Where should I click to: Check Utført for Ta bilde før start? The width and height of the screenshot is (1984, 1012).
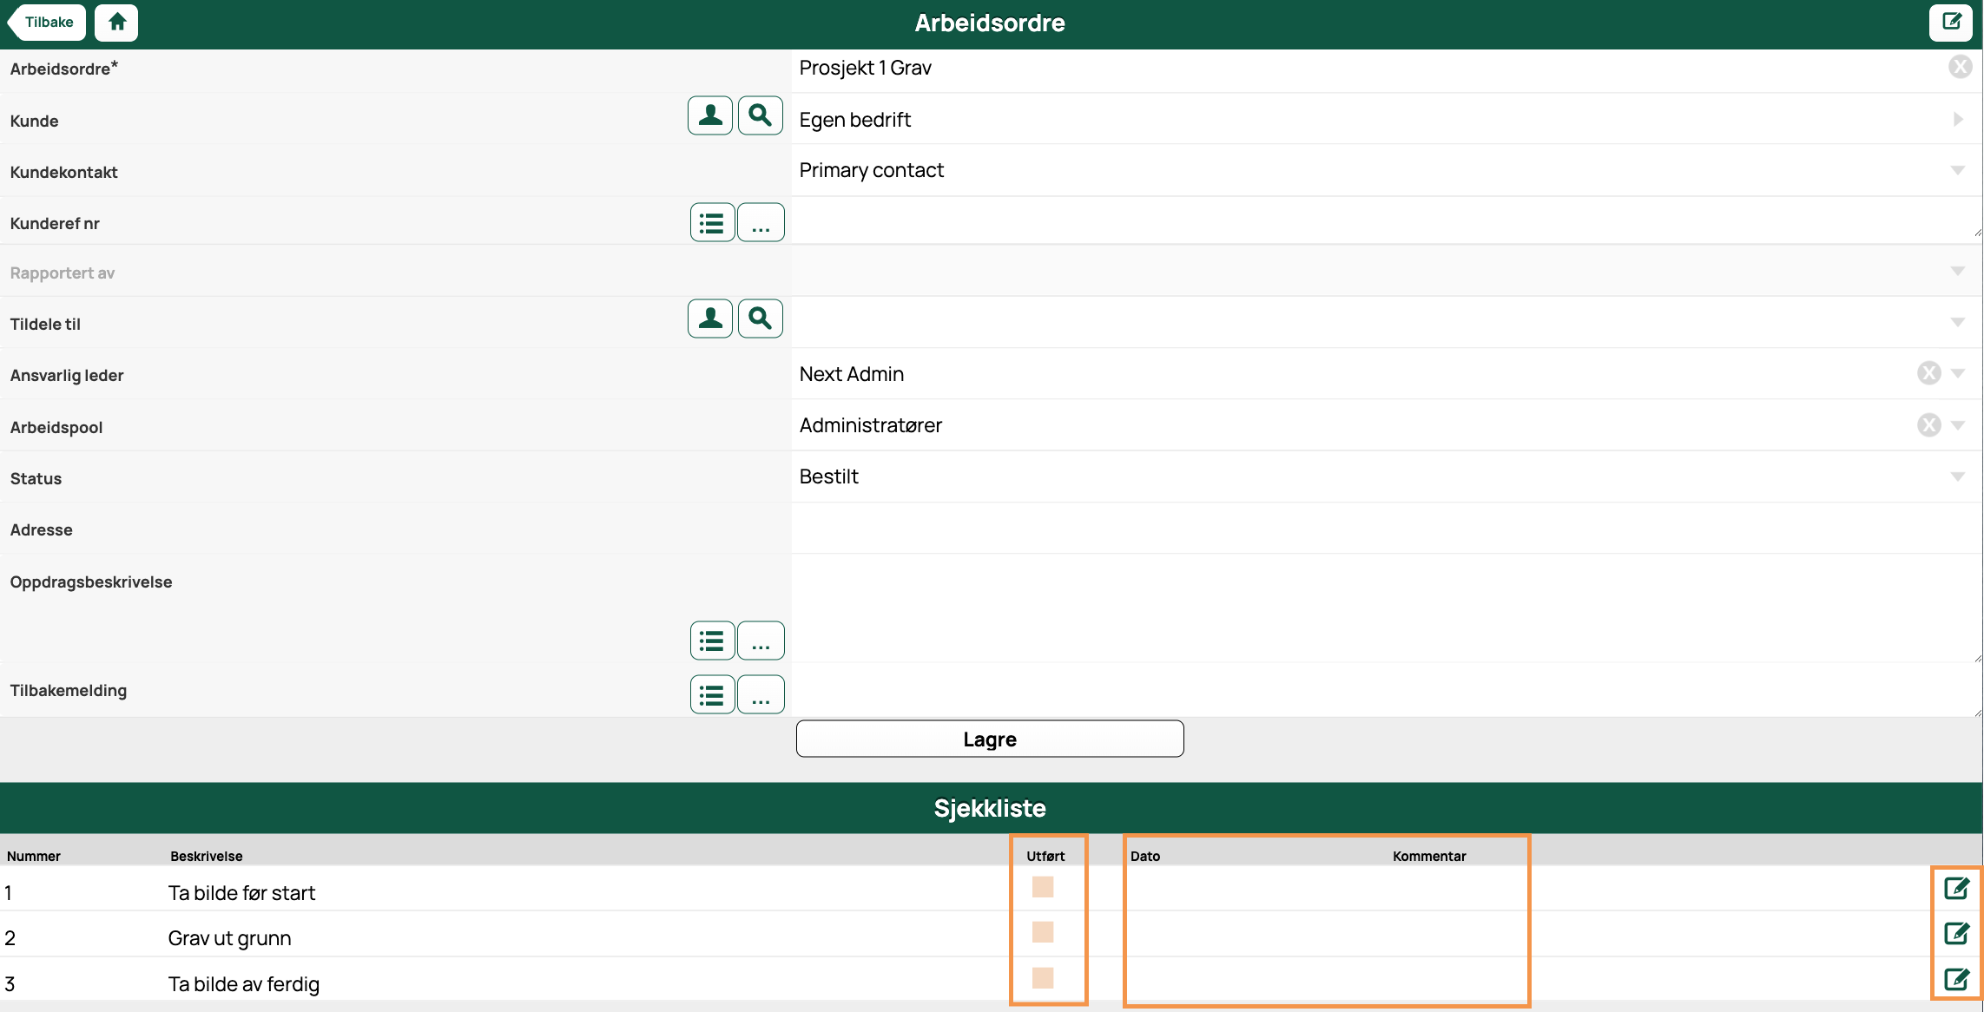(1043, 887)
